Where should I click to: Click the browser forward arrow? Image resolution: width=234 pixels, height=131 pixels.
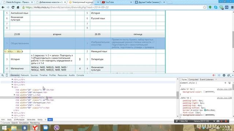8,7
